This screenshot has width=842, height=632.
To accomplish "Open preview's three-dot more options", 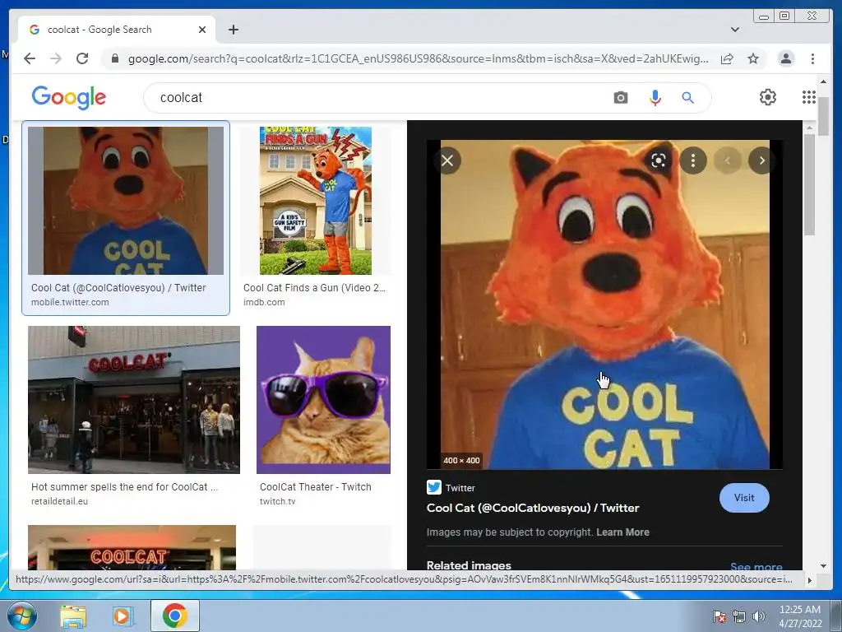I will tap(692, 160).
